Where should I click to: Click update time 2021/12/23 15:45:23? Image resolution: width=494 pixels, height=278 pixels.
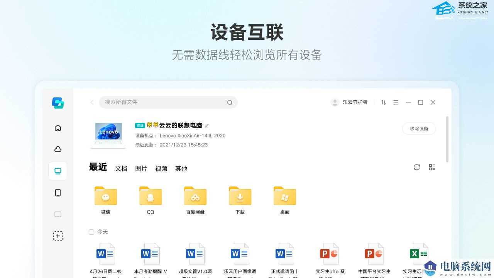pyautogui.click(x=184, y=145)
